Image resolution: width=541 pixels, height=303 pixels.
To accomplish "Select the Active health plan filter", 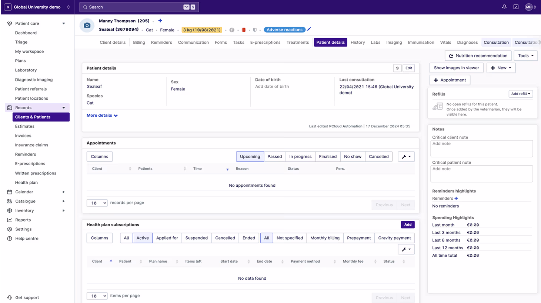I will coord(143,238).
